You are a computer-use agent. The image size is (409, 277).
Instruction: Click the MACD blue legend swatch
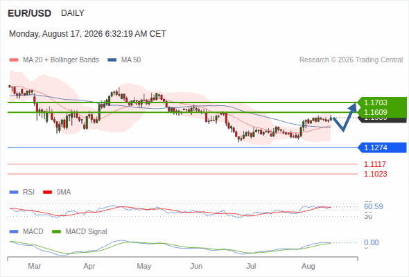point(14,232)
